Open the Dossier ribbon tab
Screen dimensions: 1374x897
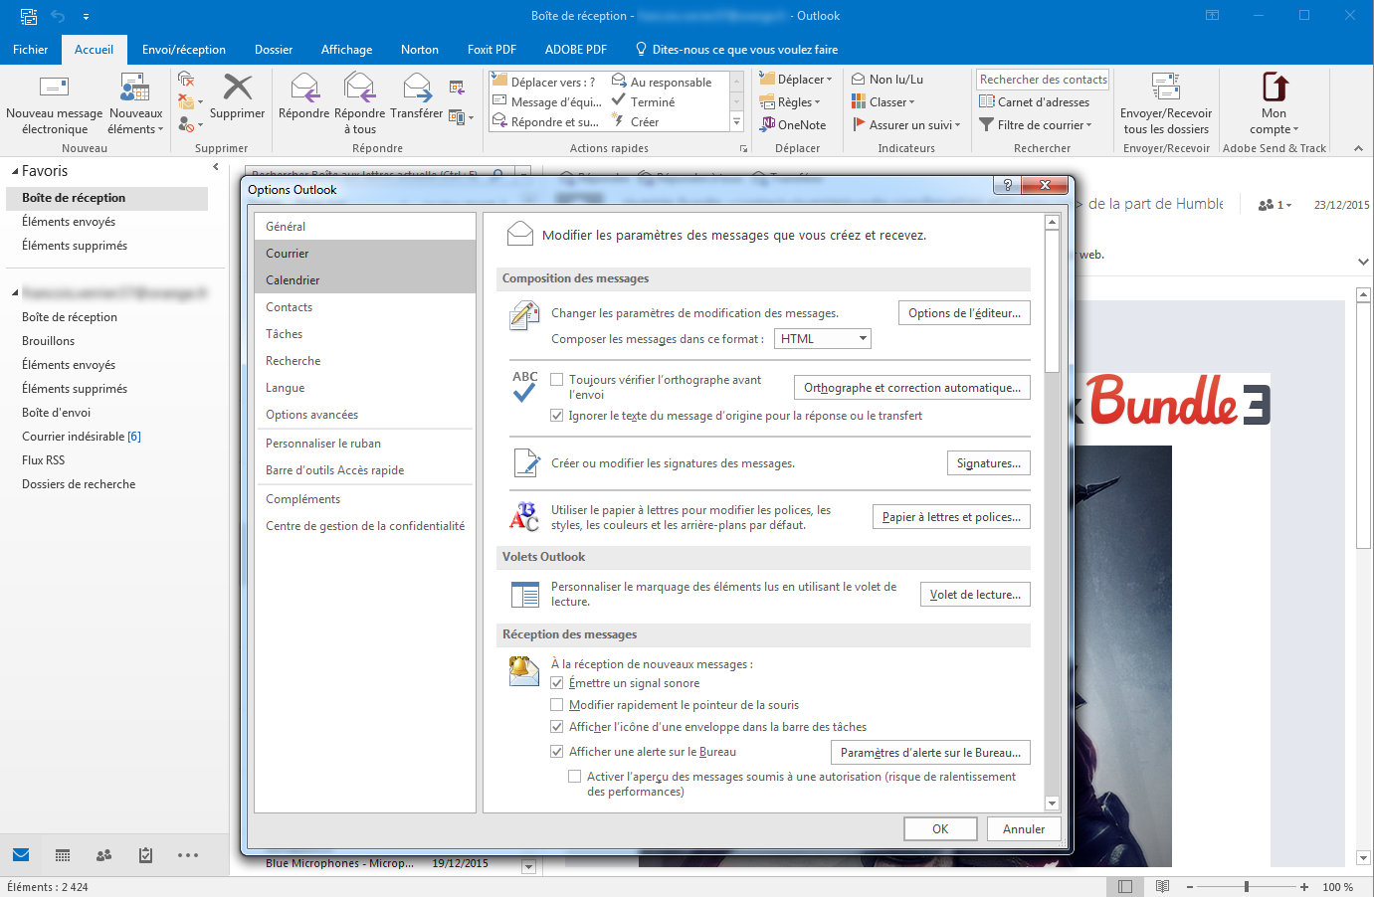[x=274, y=50]
